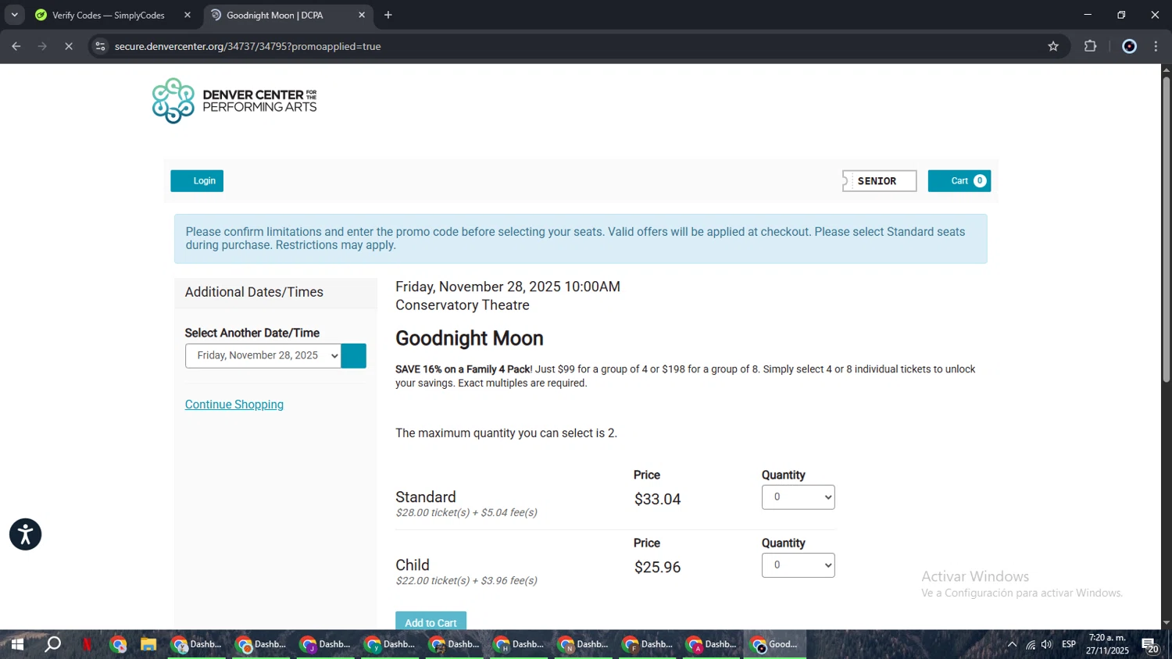Open a new browser tab
The width and height of the screenshot is (1172, 659).
388,15
